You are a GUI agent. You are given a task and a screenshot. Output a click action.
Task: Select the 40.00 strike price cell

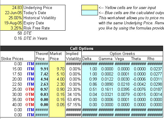tap(17, 105)
